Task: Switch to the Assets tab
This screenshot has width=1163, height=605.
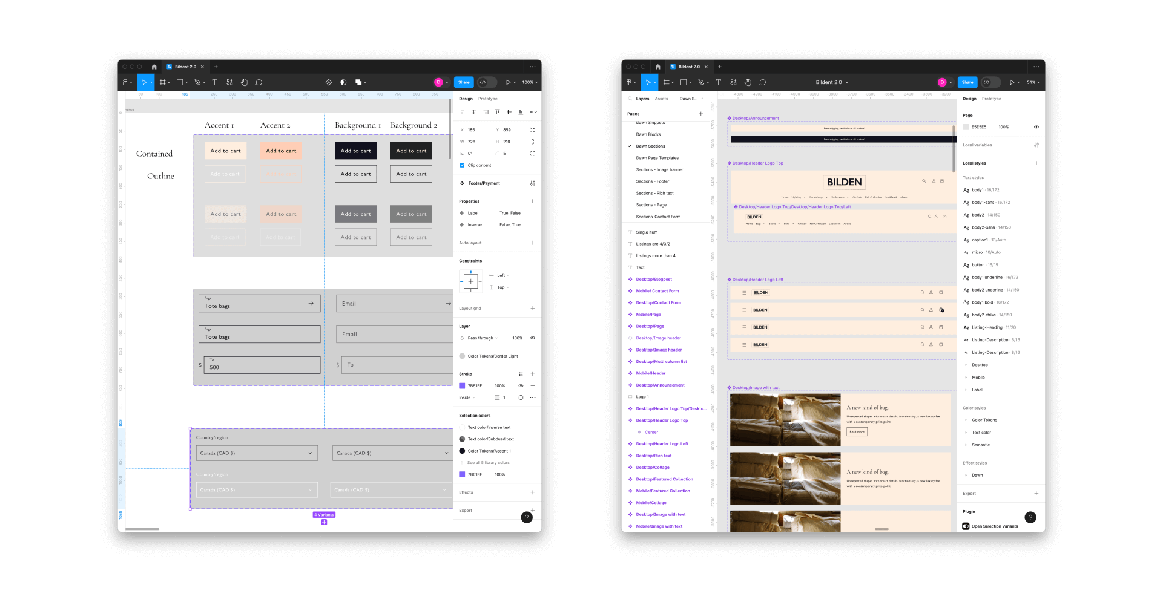Action: [x=661, y=99]
